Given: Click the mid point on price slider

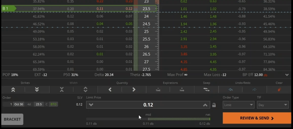Looking at the screenshot, I should 148,119.
